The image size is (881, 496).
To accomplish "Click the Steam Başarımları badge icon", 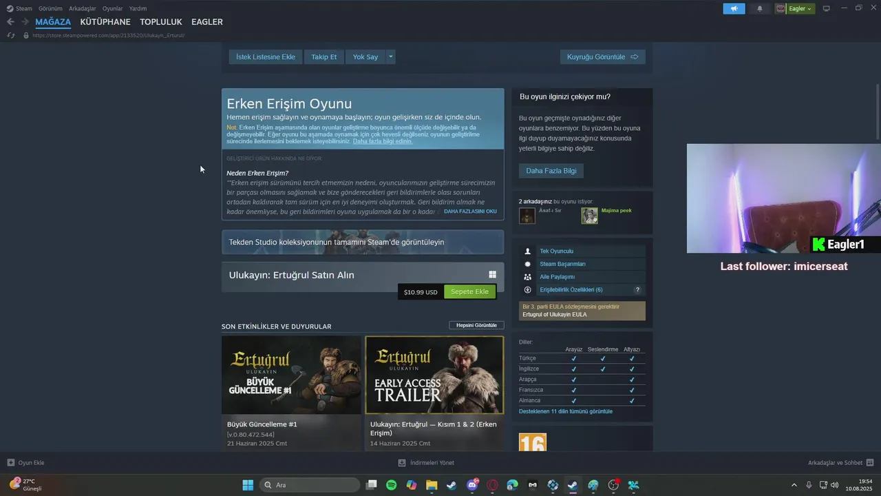I will pos(528,264).
